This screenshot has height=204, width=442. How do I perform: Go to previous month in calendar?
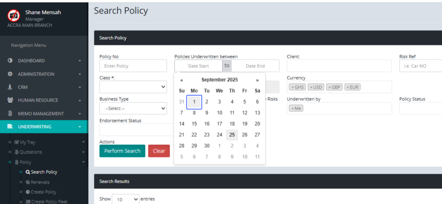click(x=182, y=80)
